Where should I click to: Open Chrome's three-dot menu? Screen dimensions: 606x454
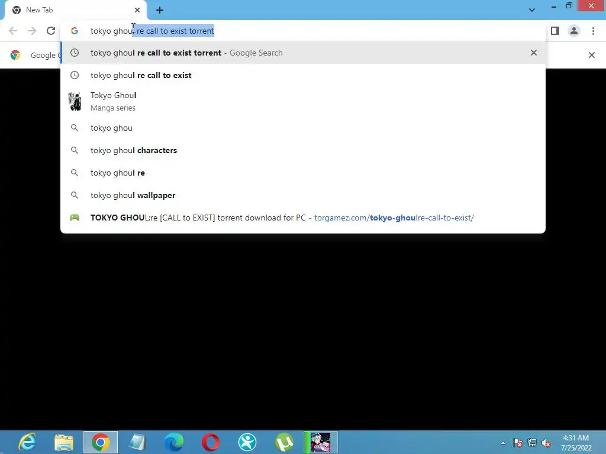click(x=593, y=31)
